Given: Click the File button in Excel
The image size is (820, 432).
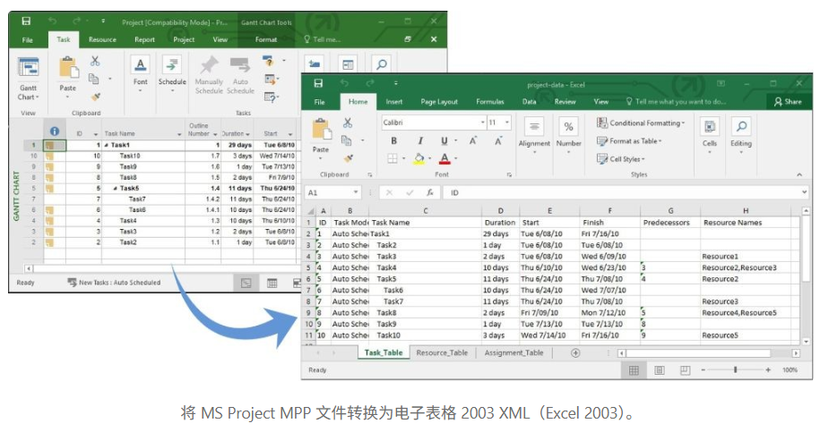Looking at the screenshot, I should pyautogui.click(x=320, y=102).
